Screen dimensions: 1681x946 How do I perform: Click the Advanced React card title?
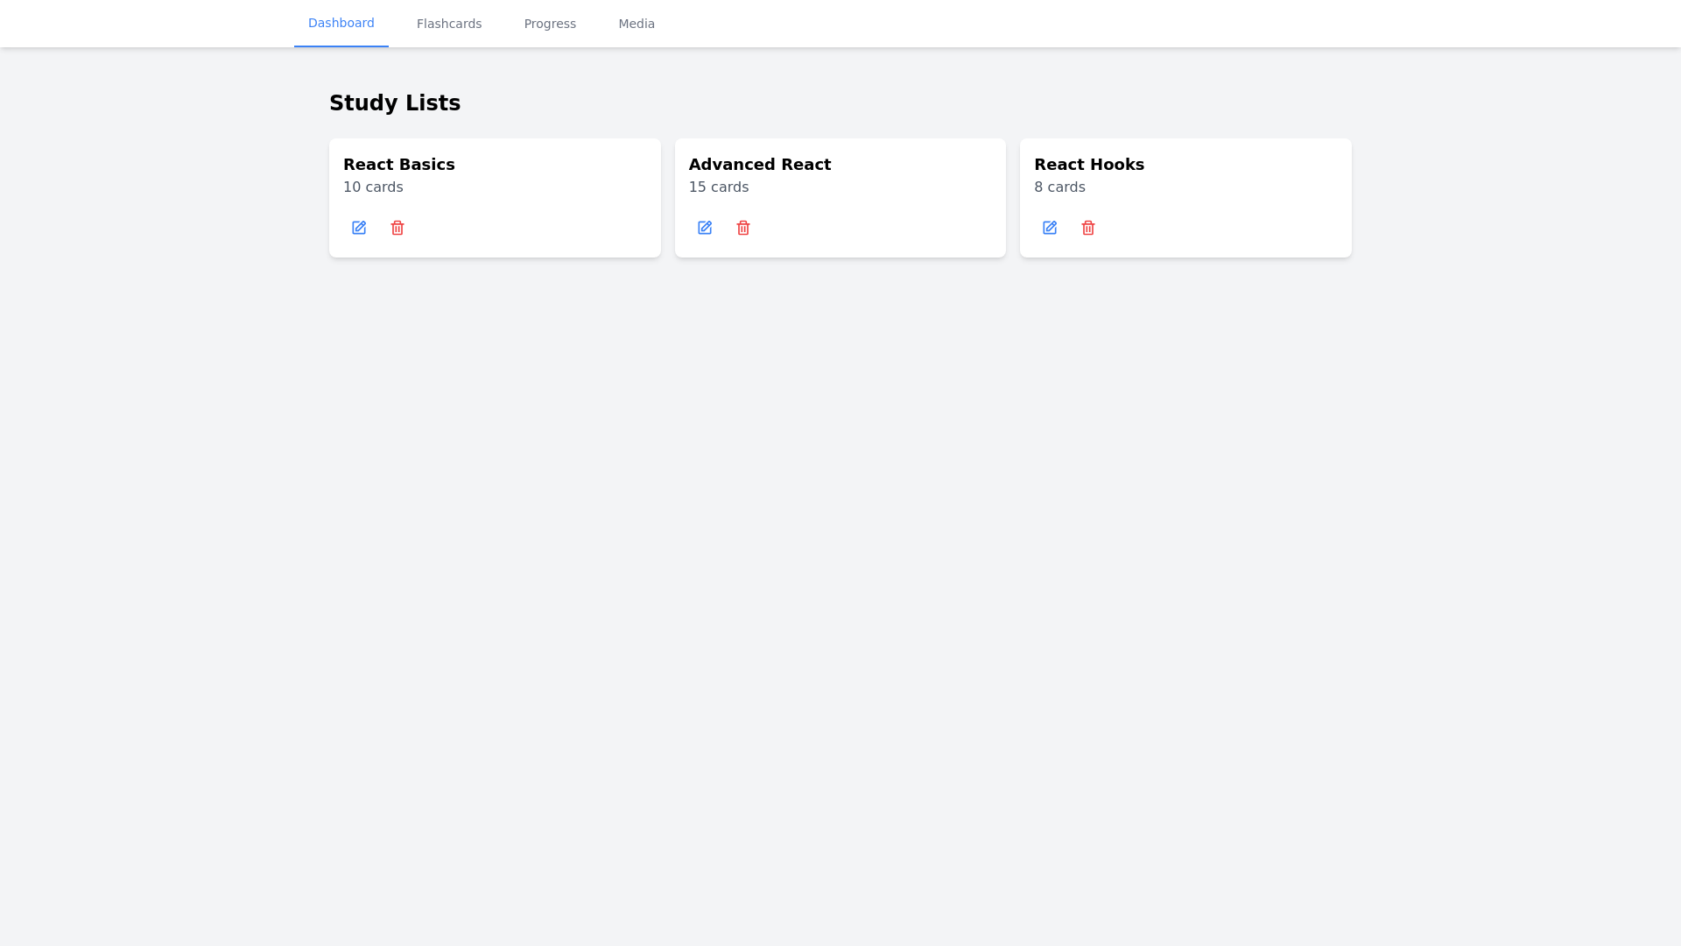coord(760,165)
